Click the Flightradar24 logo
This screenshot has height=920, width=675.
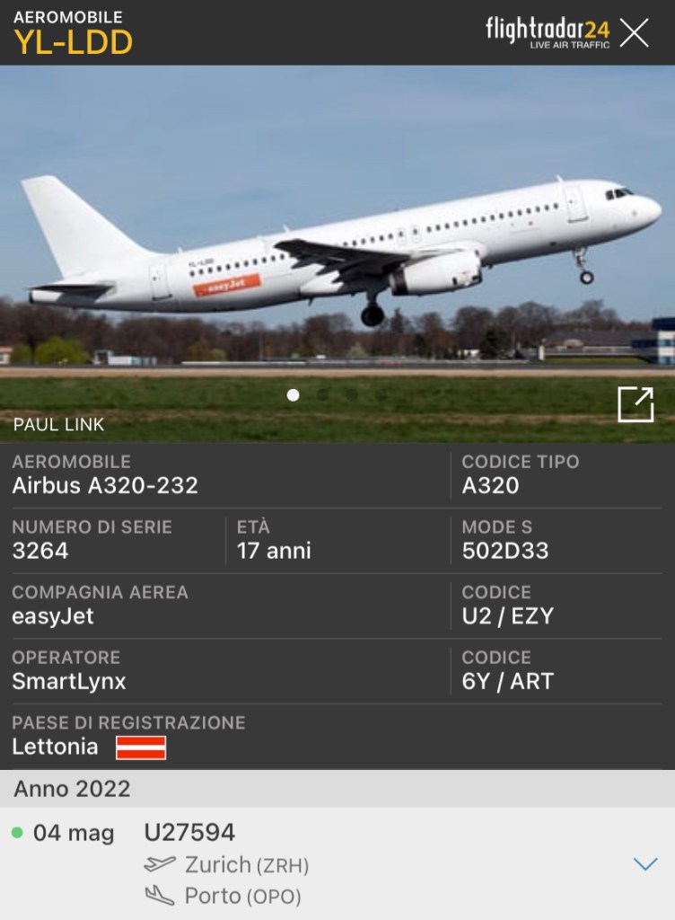548,31
